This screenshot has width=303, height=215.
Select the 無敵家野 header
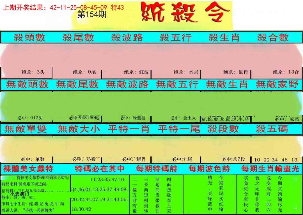coord(277,84)
